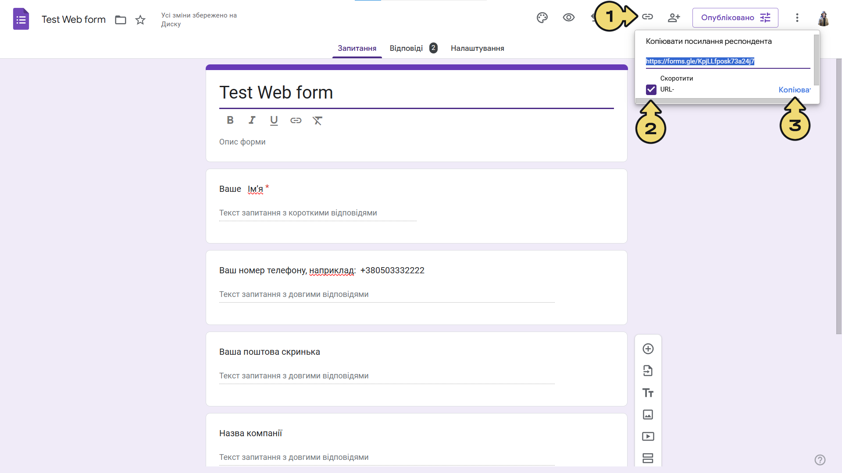Image resolution: width=842 pixels, height=473 pixels.
Task: Click the page's vertical scrollbar
Action: pos(839,196)
